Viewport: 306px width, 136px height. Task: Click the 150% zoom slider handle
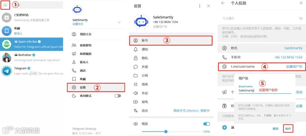[x=166, y=131]
